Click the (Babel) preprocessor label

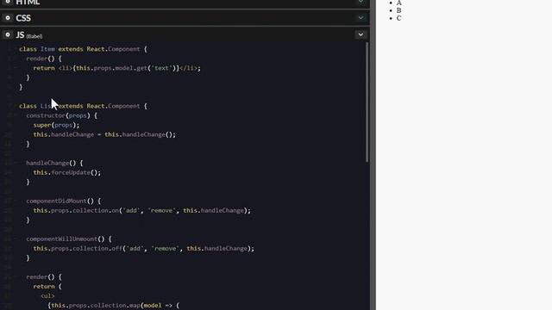[34, 36]
